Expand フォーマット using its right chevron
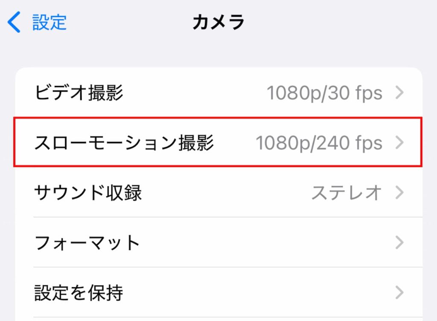This screenshot has height=321, width=437. coord(399,242)
